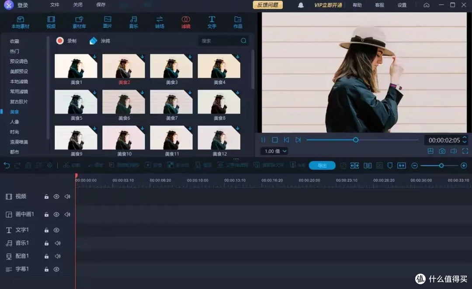The image size is (472, 289).
Task: Take a snapshot using the camera icon
Action: click(x=442, y=151)
